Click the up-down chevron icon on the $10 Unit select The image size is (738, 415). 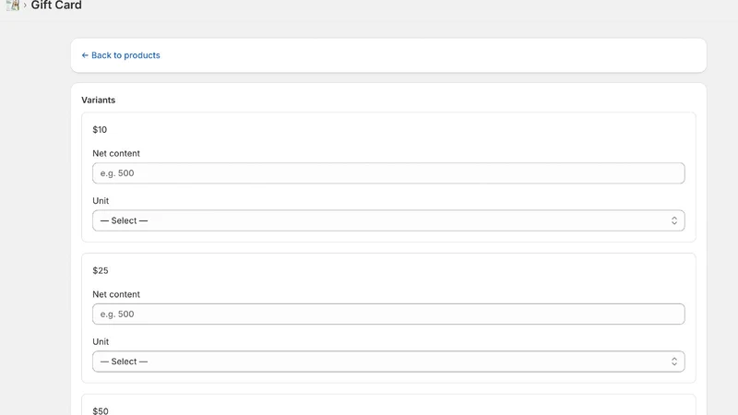(674, 220)
